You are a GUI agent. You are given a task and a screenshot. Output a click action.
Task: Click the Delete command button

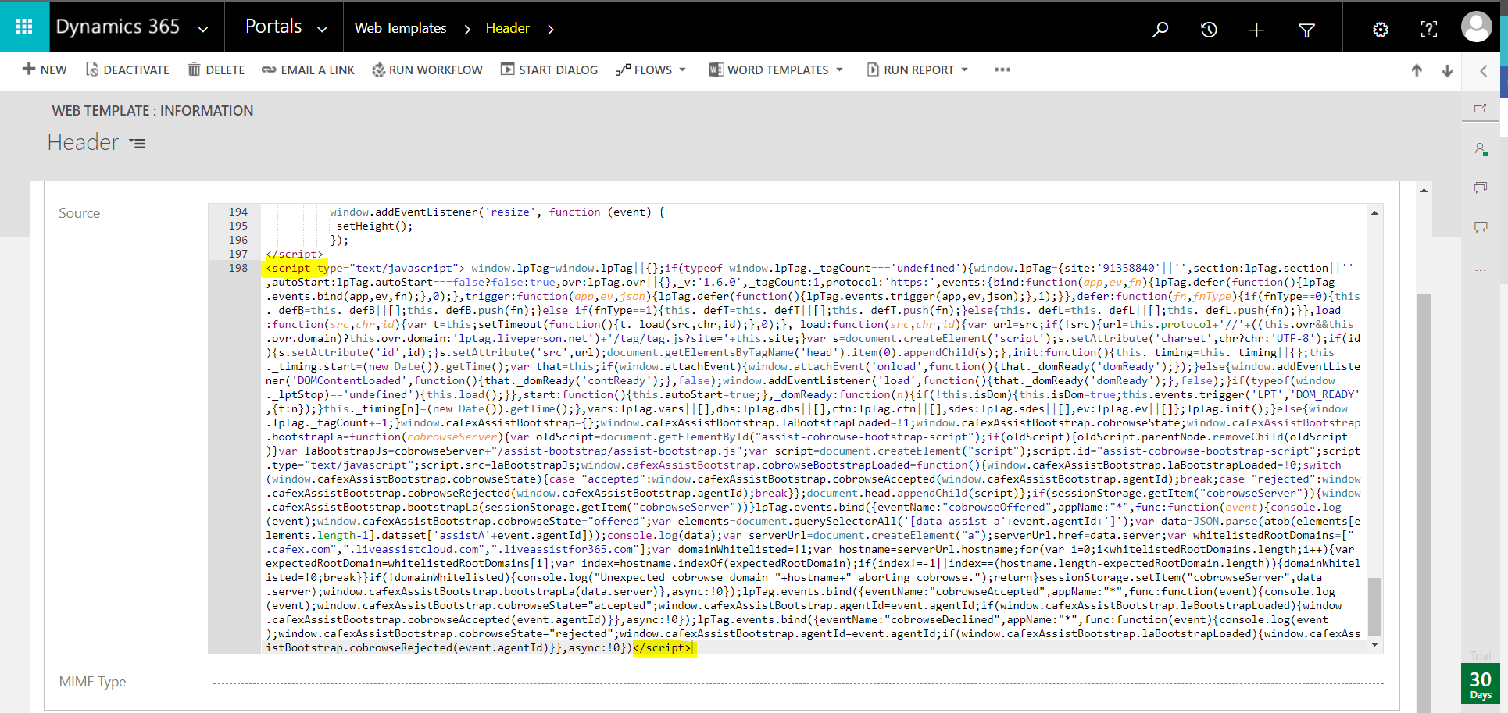pos(216,70)
